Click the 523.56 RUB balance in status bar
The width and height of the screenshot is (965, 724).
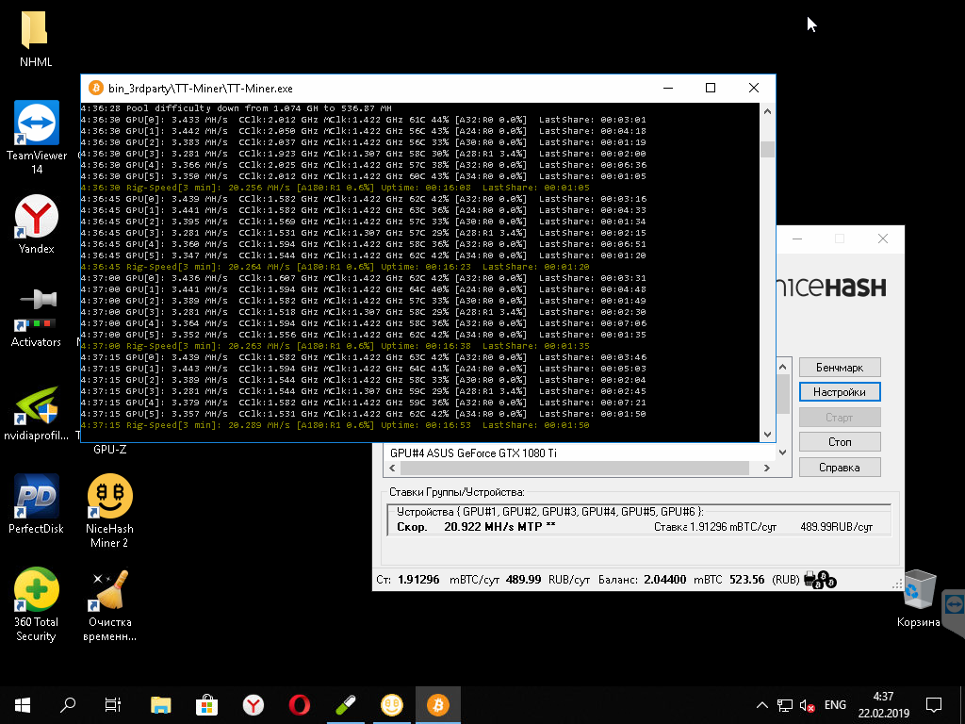coord(746,580)
